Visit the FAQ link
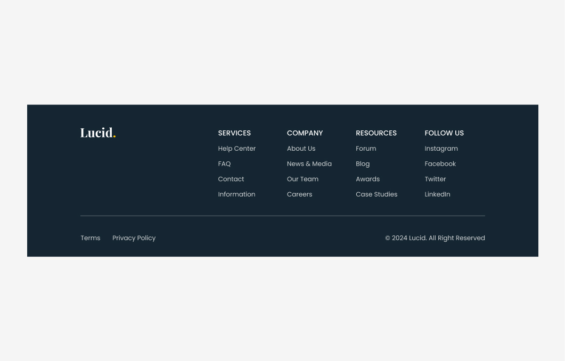565x361 pixels. (224, 163)
